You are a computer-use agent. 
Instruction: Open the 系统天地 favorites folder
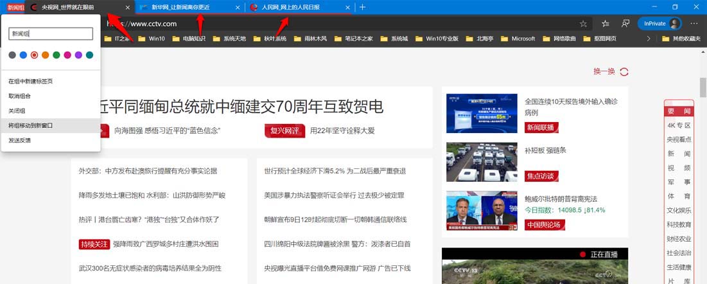229,39
